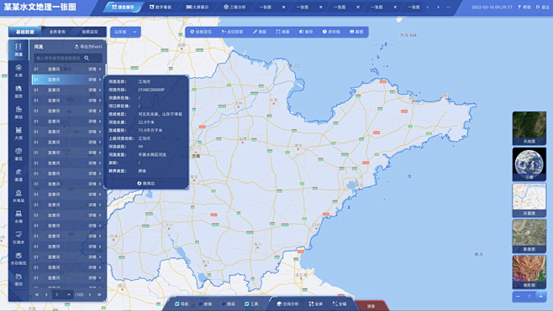Open the 山东省 province dropdown

pos(125,32)
